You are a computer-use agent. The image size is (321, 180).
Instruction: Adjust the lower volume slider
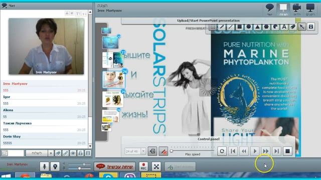point(79,168)
